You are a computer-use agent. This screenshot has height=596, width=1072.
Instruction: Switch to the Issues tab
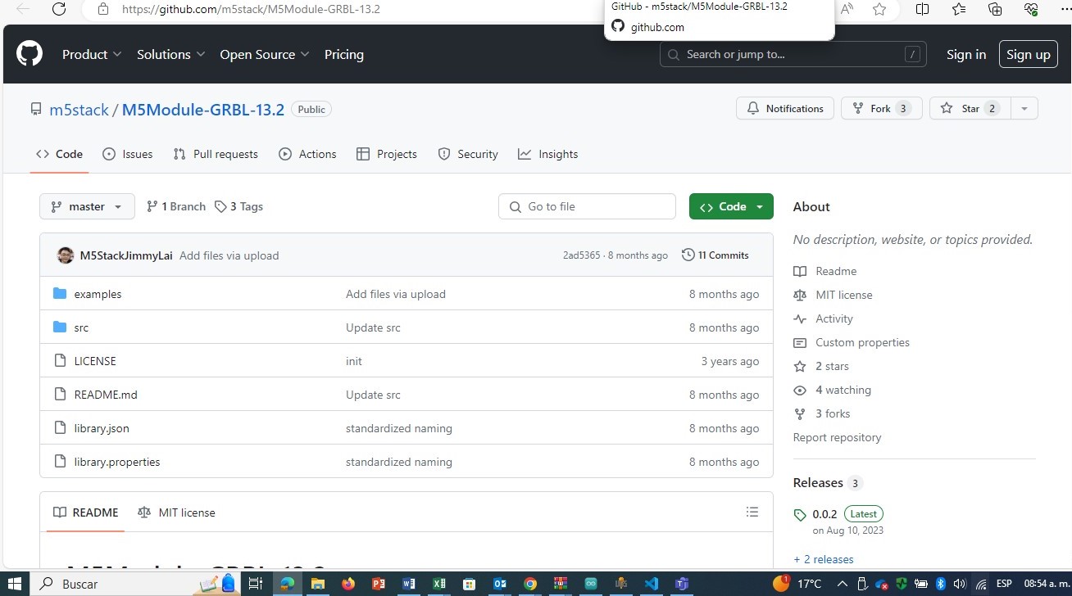(128, 154)
